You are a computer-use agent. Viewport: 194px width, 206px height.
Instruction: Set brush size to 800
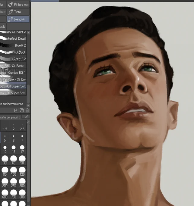click(22, 194)
